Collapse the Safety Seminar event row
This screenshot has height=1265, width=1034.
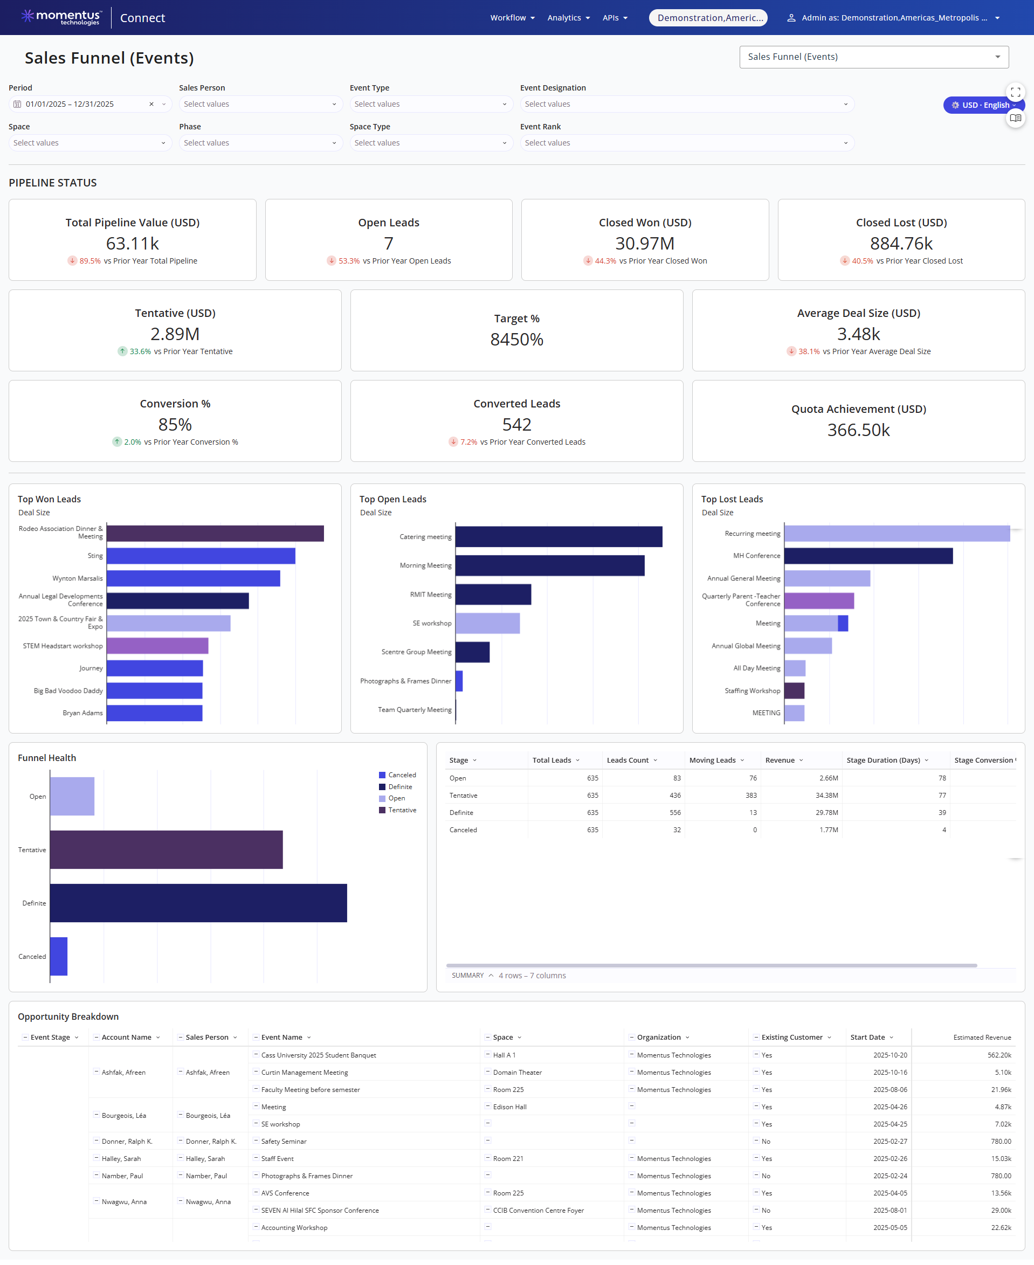(x=256, y=1140)
